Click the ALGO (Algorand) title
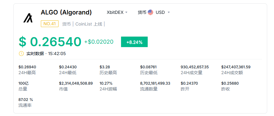Viewport: 274px width, 116px height. pyautogui.click(x=66, y=12)
